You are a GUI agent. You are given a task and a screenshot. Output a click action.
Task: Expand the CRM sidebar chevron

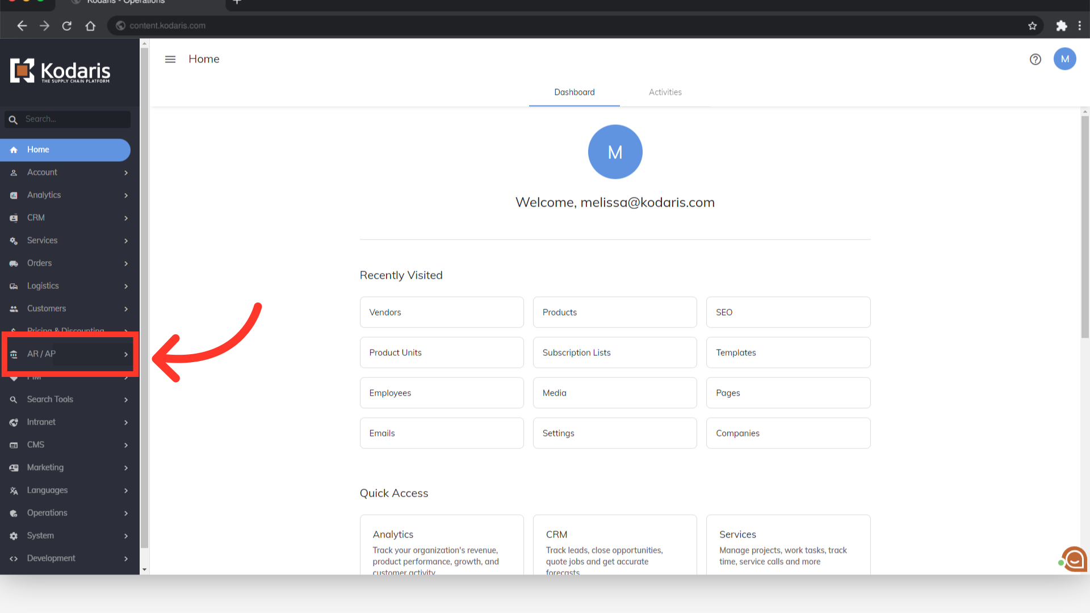(x=125, y=218)
